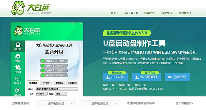Click the U盘启动盘制作工具 heading
206x110 pixels.
[x=134, y=43]
